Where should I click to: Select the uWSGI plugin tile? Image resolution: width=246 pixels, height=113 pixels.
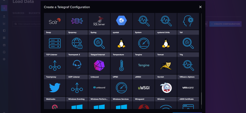click(144, 87)
